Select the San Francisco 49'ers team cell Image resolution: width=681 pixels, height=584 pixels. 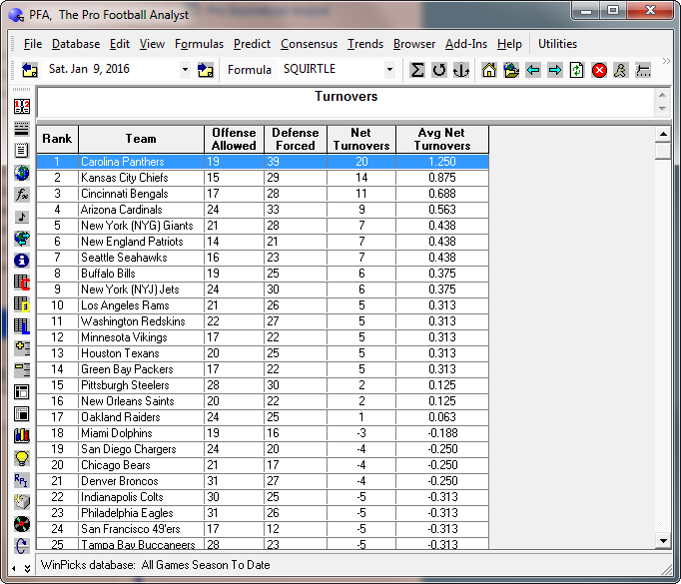tap(141, 529)
